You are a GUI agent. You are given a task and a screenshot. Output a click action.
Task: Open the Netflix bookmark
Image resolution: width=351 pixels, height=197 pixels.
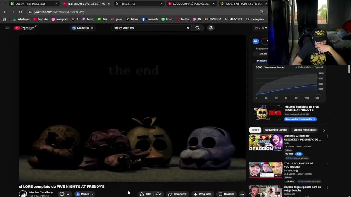pyautogui.click(x=183, y=19)
